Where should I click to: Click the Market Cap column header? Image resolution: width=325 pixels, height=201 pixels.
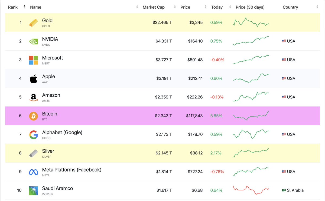[154, 7]
